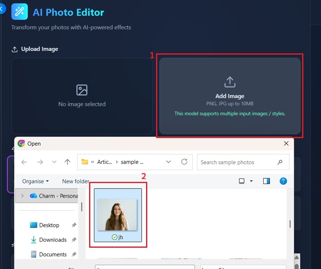The image size is (321, 269).
Task: Open Desktop in the navigation pane
Action: tap(49, 225)
